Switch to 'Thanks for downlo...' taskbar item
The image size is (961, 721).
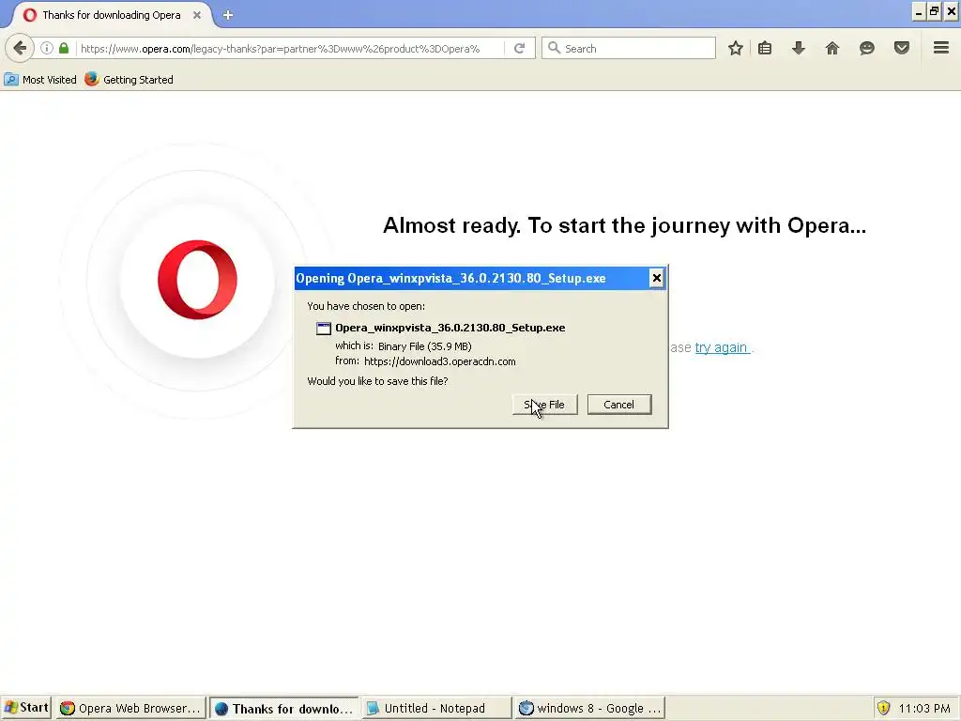[284, 708]
